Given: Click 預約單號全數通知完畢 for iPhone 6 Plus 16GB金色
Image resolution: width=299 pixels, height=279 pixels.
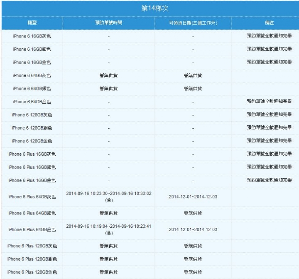Looking at the screenshot, I should 269,180.
